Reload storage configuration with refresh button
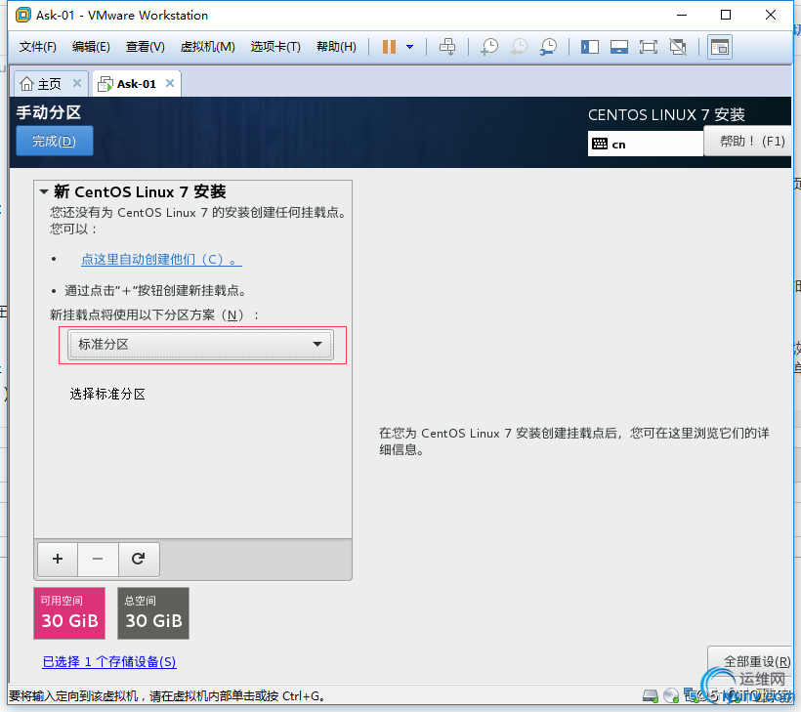Image resolution: width=801 pixels, height=712 pixels. click(x=139, y=559)
